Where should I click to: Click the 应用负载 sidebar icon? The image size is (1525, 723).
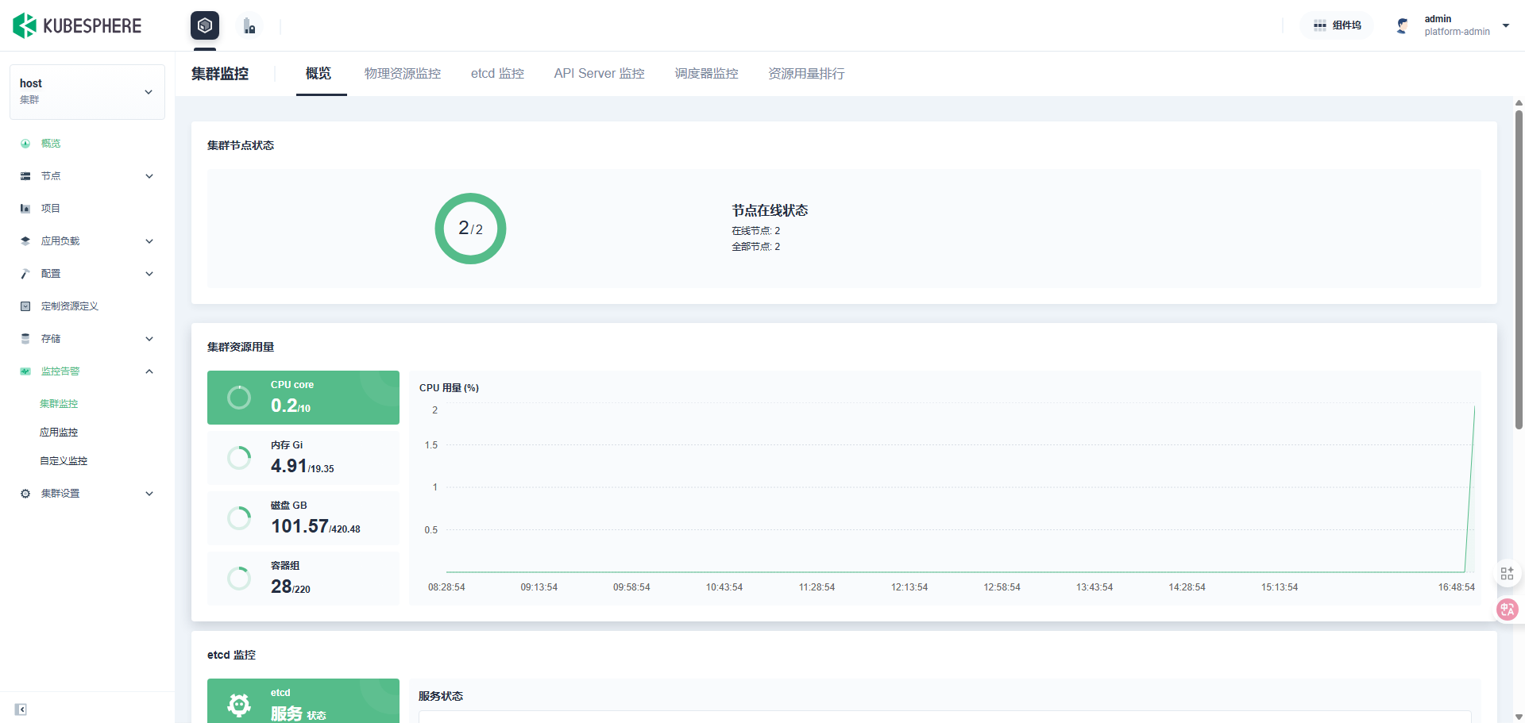coord(25,241)
